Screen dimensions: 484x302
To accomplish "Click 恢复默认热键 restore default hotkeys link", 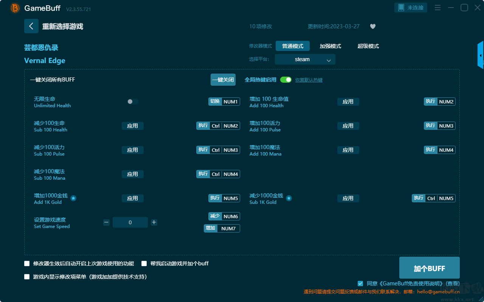I will click(x=309, y=80).
